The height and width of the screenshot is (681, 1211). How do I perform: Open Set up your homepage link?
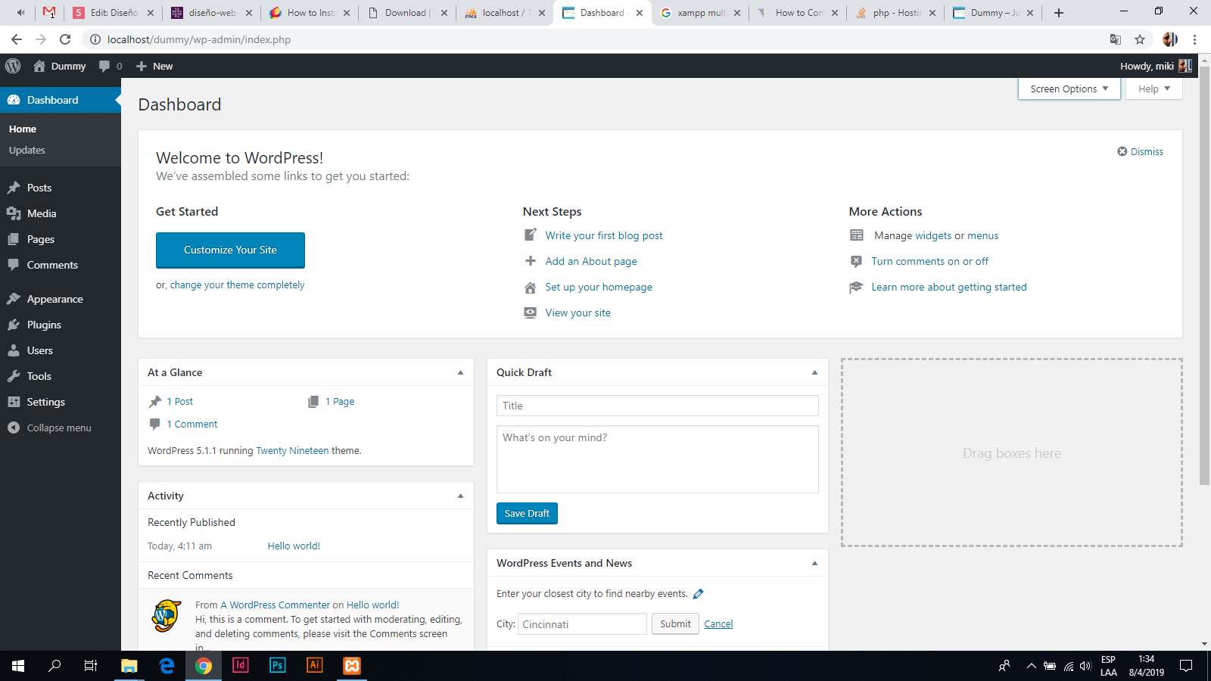[599, 287]
